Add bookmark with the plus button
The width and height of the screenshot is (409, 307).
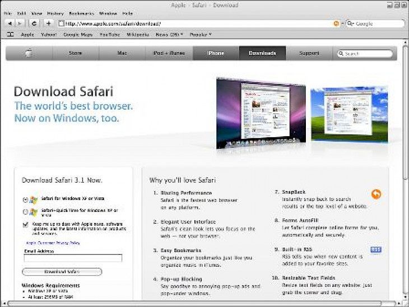coord(49,24)
